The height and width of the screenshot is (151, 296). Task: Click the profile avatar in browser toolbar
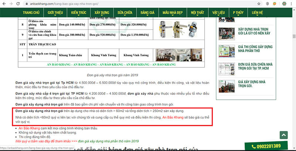pos(285,4)
